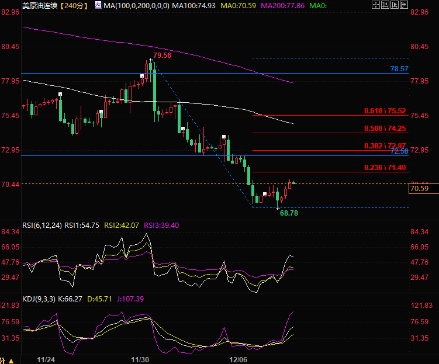Open the news marker on the 11/24 candle
Image resolution: width=439 pixels, height=364 pixels.
click(x=60, y=94)
